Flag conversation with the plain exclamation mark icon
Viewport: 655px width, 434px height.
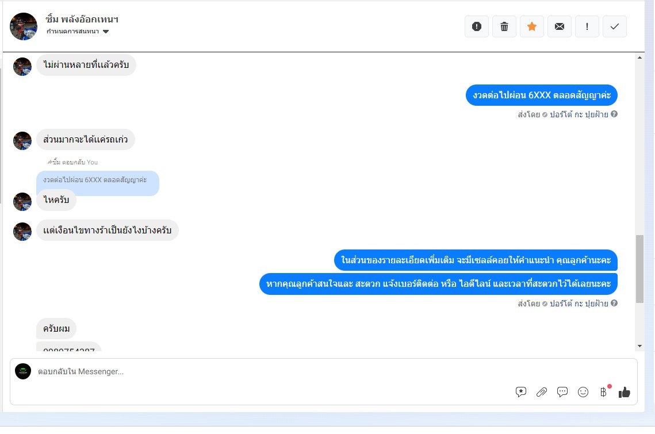(587, 26)
